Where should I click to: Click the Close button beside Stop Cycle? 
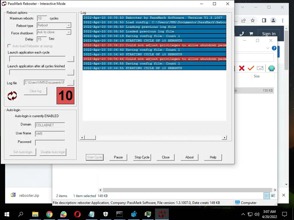(x=166, y=157)
